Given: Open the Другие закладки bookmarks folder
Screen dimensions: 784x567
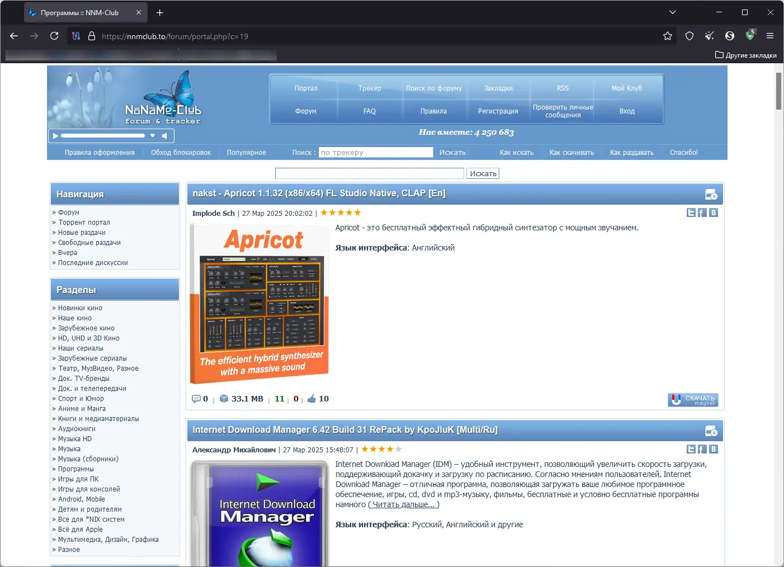Looking at the screenshot, I should pyautogui.click(x=746, y=55).
